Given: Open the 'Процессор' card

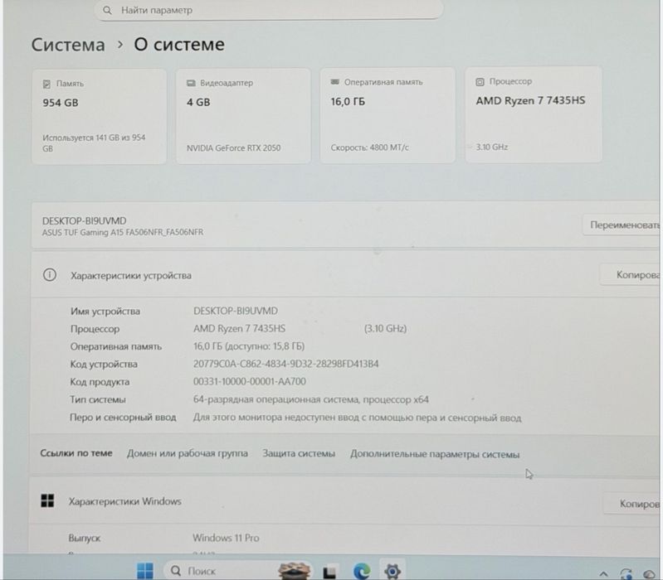Looking at the screenshot, I should pos(534,114).
